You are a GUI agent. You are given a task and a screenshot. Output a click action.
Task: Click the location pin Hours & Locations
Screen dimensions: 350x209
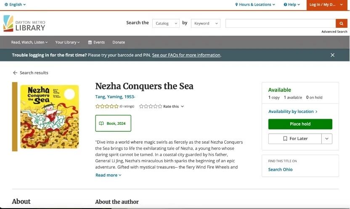pos(255,5)
